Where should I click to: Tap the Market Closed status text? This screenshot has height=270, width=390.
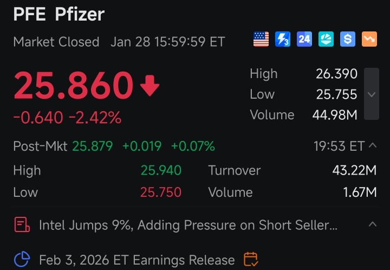[56, 42]
